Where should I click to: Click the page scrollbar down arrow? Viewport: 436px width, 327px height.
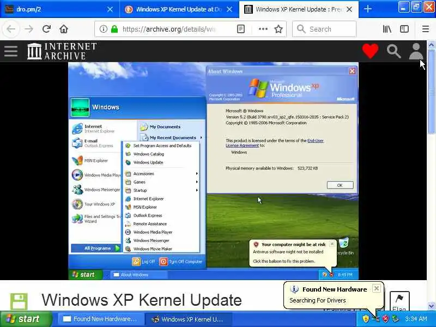click(431, 306)
